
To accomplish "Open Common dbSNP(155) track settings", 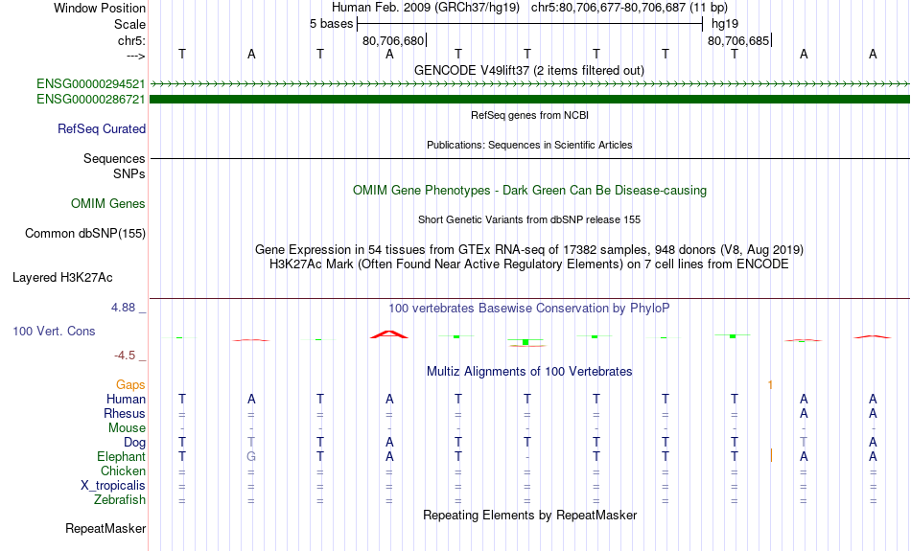I will tap(85, 234).
